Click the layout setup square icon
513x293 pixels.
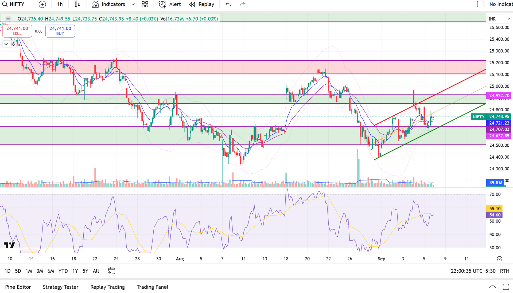pyautogui.click(x=480, y=4)
